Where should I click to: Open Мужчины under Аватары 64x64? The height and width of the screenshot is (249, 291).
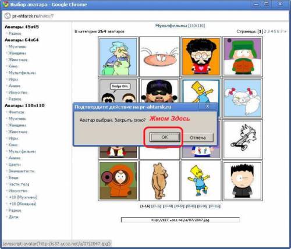coord(17,47)
